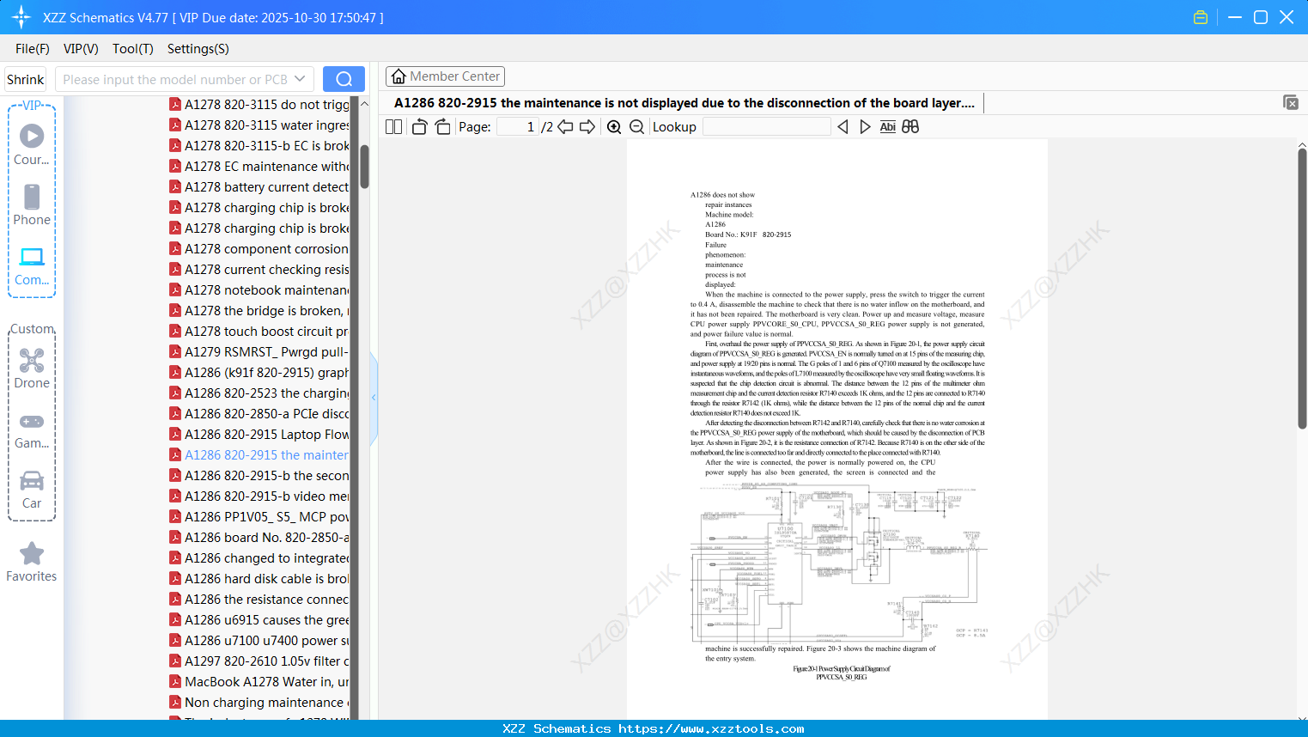Open 'A1278 battery current detect' file
The height and width of the screenshot is (737, 1308).
[x=259, y=187]
